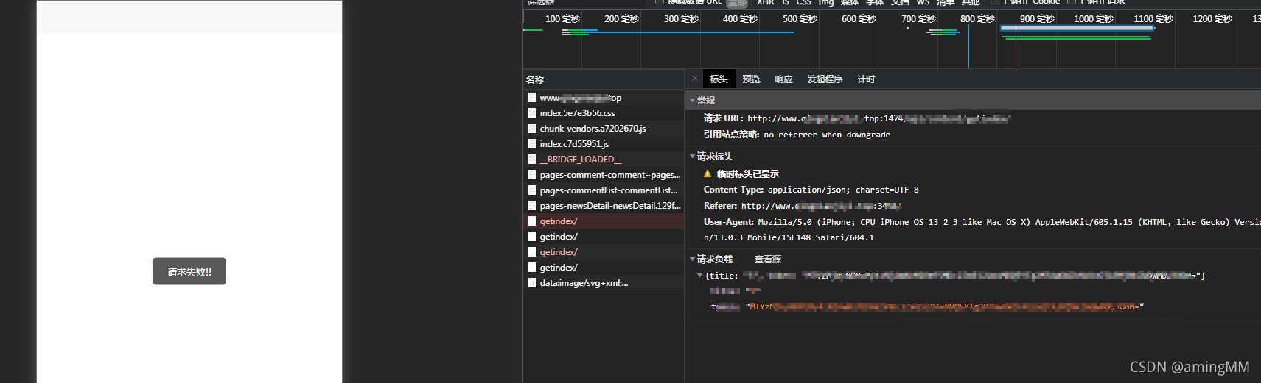Select the getindex/ request just above data:image/svg+xml

pyautogui.click(x=604, y=268)
